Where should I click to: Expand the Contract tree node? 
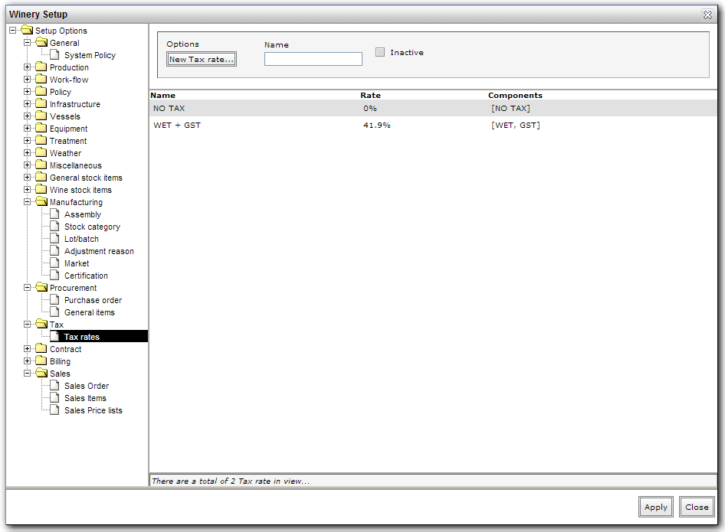pos(28,348)
